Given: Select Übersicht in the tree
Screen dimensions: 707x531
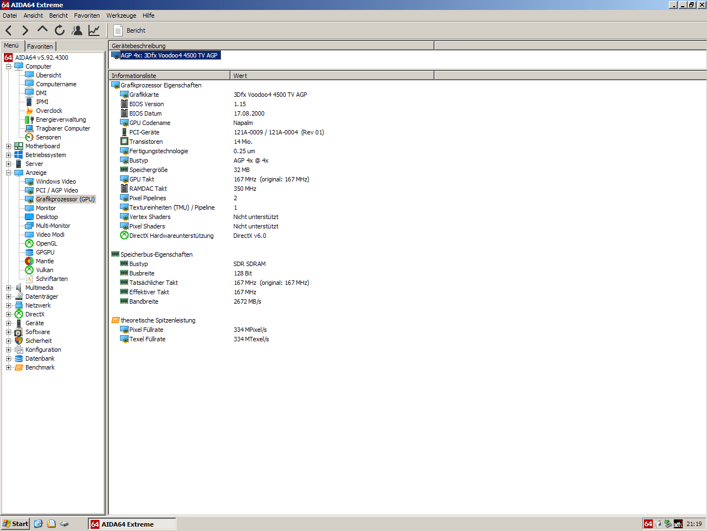Looking at the screenshot, I should click(49, 75).
